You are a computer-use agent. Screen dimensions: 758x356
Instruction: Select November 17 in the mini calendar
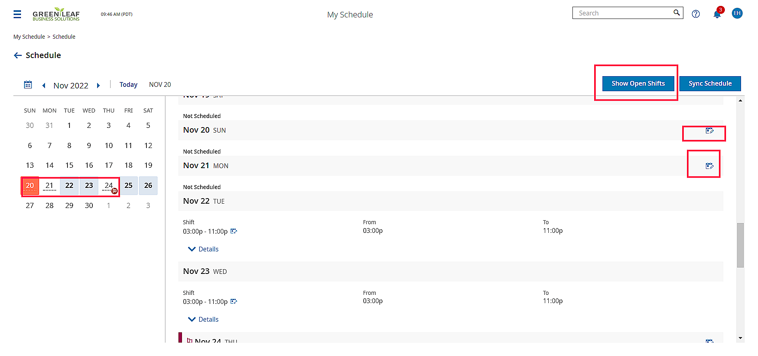tap(109, 165)
